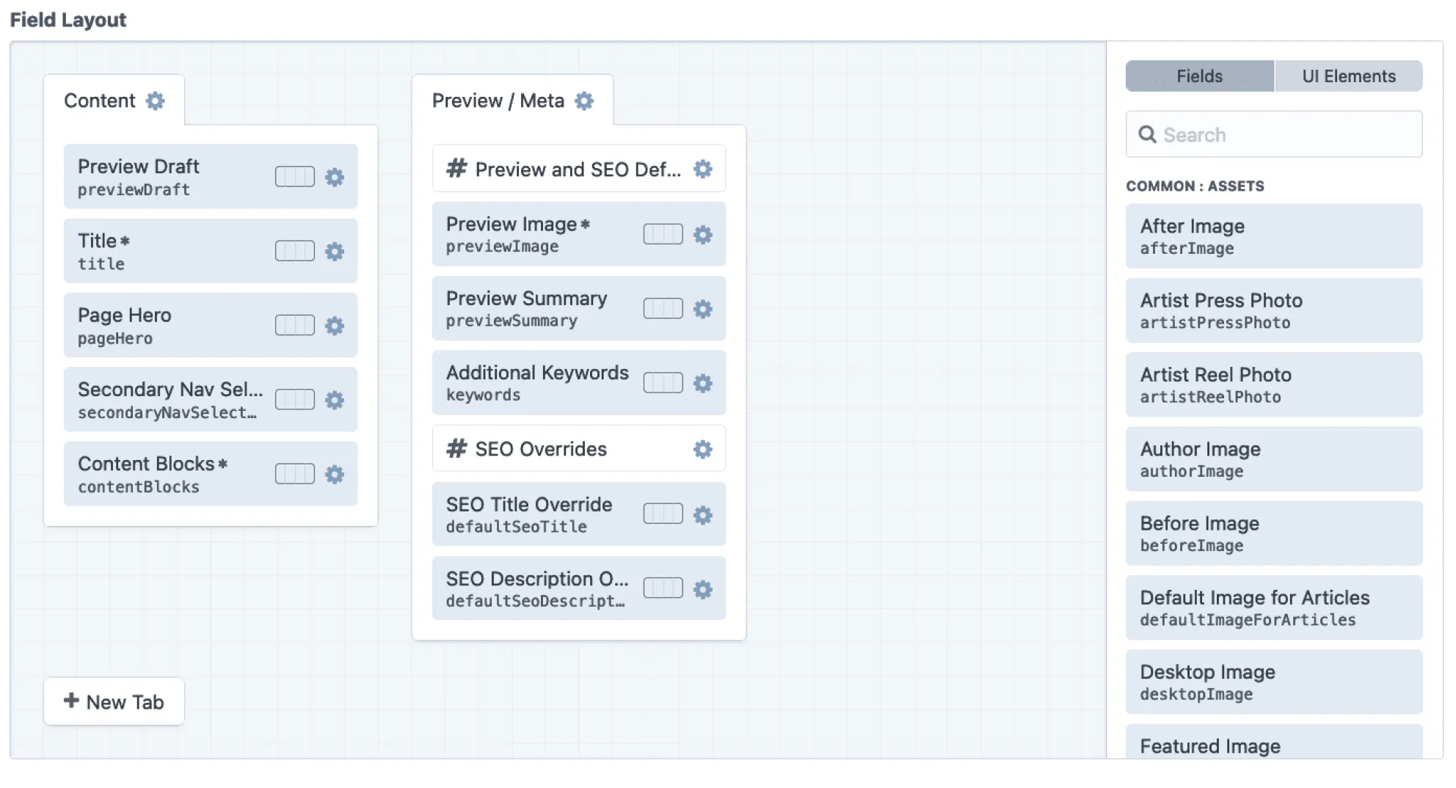
Task: Open gear menu for Preview and SEO heading
Action: (x=703, y=169)
